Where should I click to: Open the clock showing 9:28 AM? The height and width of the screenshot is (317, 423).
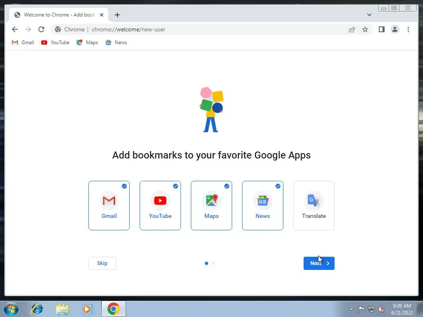(x=402, y=309)
